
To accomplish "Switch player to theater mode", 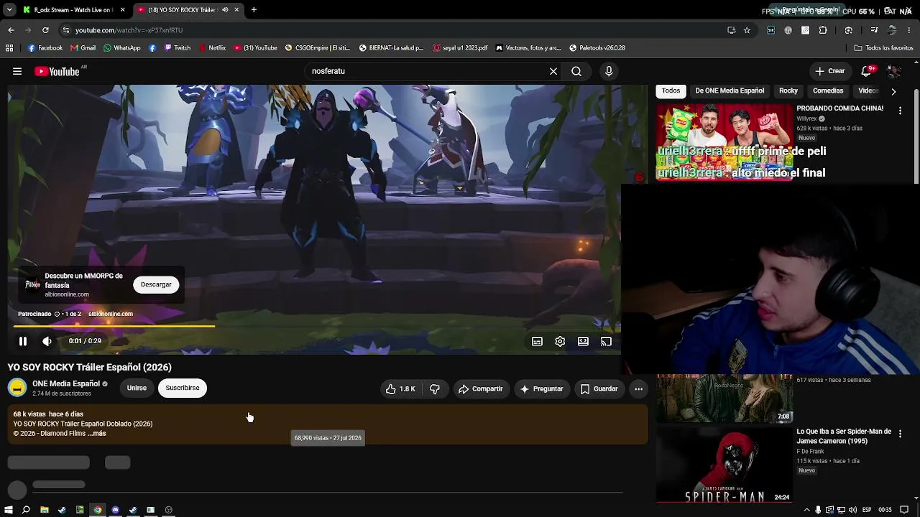I will click(583, 342).
